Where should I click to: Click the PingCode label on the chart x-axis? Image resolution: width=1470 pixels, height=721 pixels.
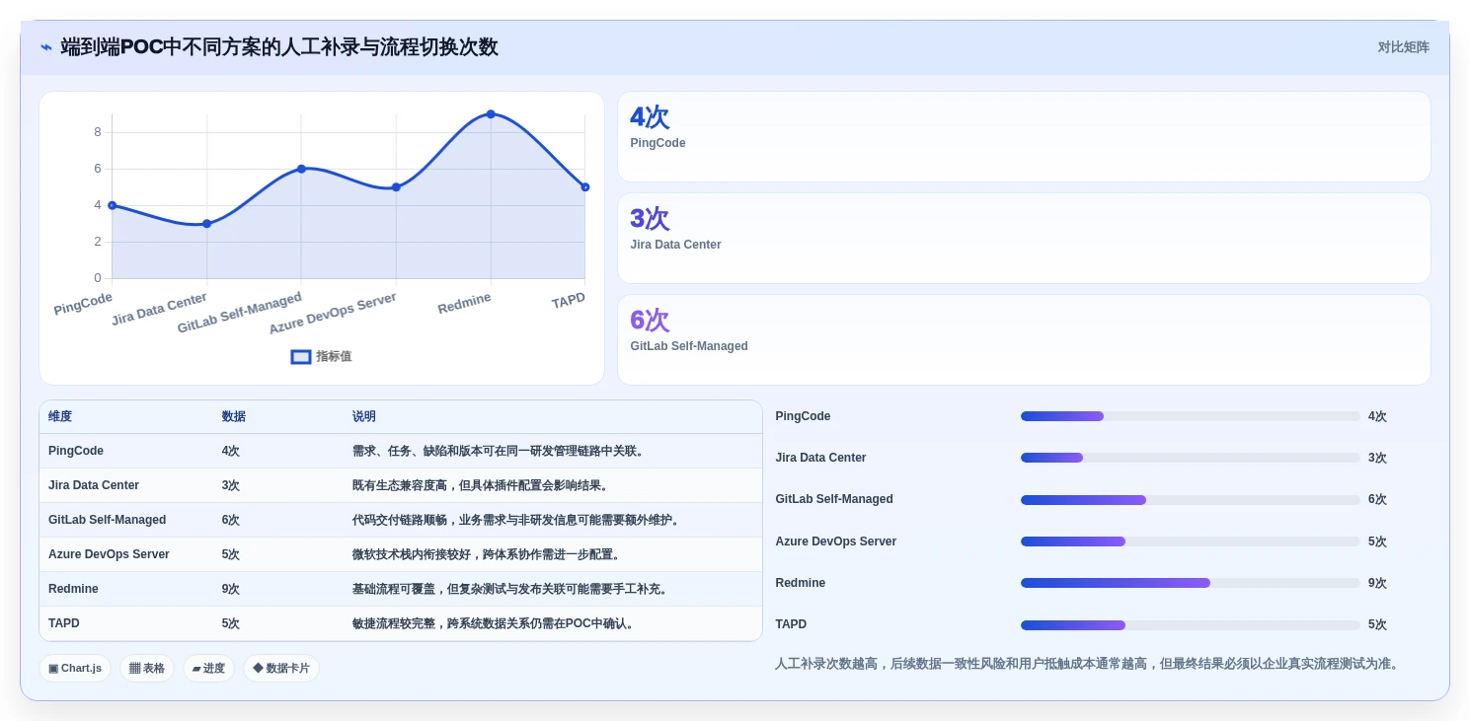coord(83,304)
